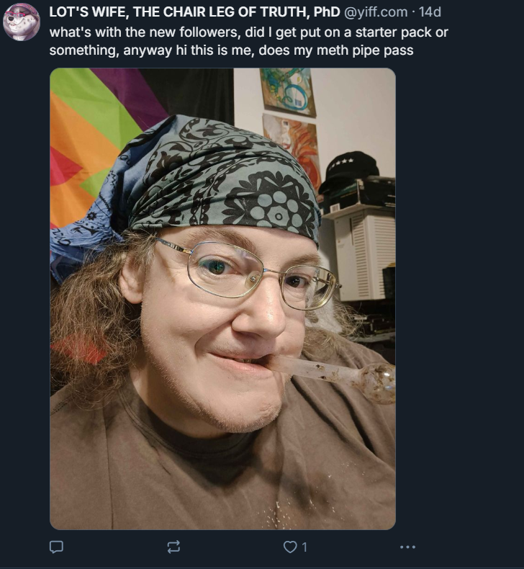Like the post with the heart icon
This screenshot has width=524, height=569.
[290, 547]
